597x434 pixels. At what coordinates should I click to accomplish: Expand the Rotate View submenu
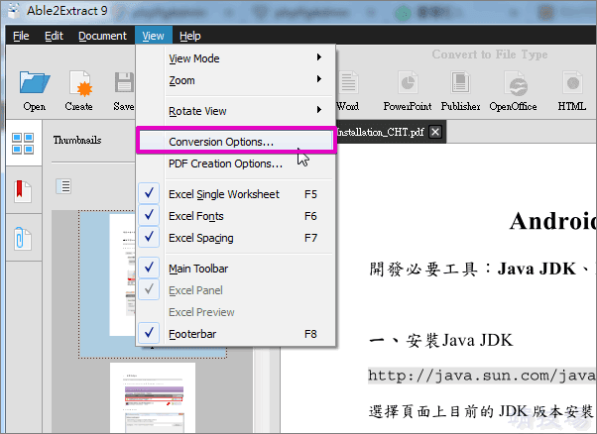(x=236, y=111)
